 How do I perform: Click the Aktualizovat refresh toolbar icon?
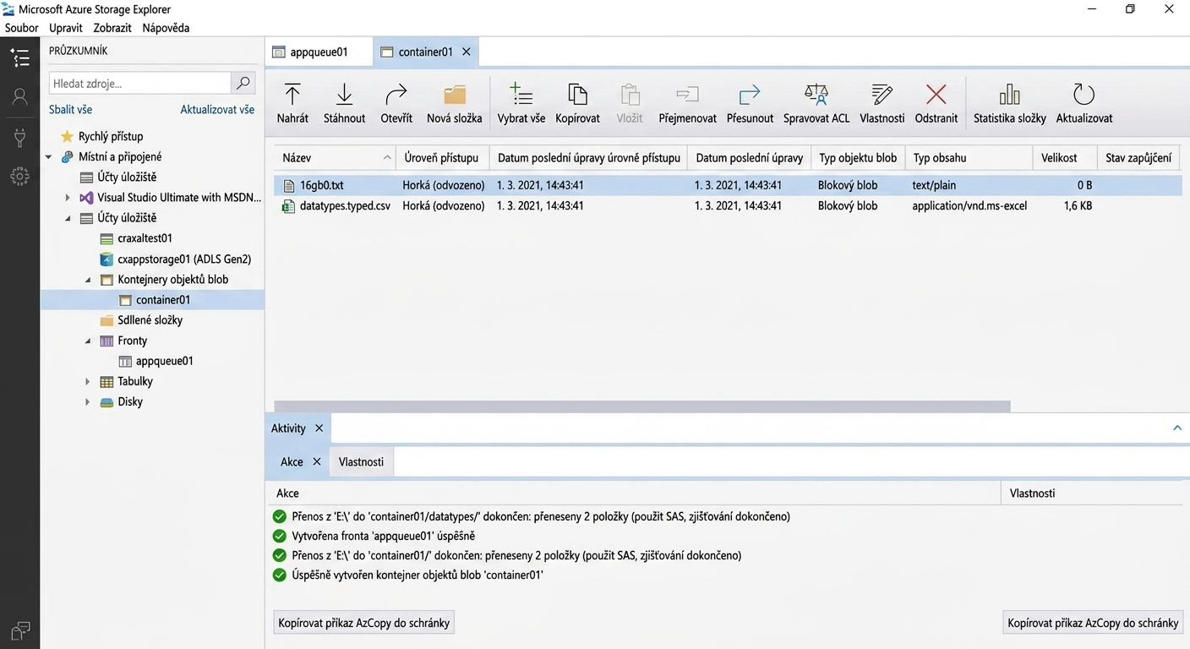click(x=1084, y=94)
